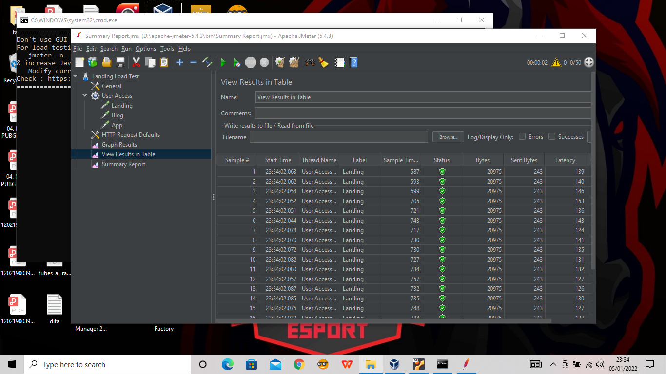Screen dimensions: 666x374
Task: Click the Toggle enable/disable toolbar icon
Action: point(207,62)
